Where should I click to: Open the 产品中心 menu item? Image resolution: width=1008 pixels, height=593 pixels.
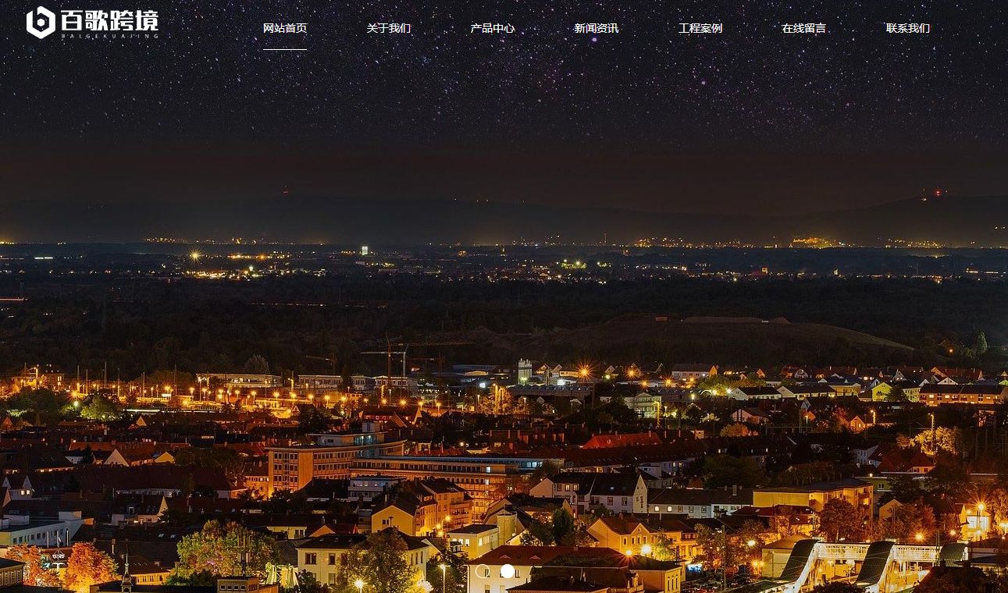[493, 28]
